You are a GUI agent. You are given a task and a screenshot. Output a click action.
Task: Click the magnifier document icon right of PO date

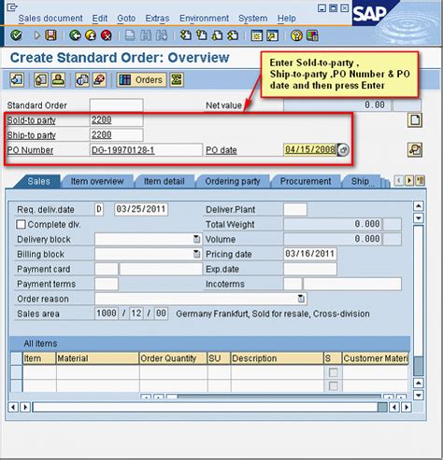click(415, 149)
